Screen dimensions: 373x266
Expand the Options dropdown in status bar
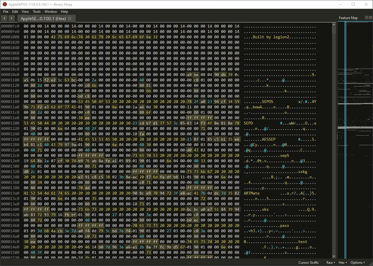pos(358,263)
